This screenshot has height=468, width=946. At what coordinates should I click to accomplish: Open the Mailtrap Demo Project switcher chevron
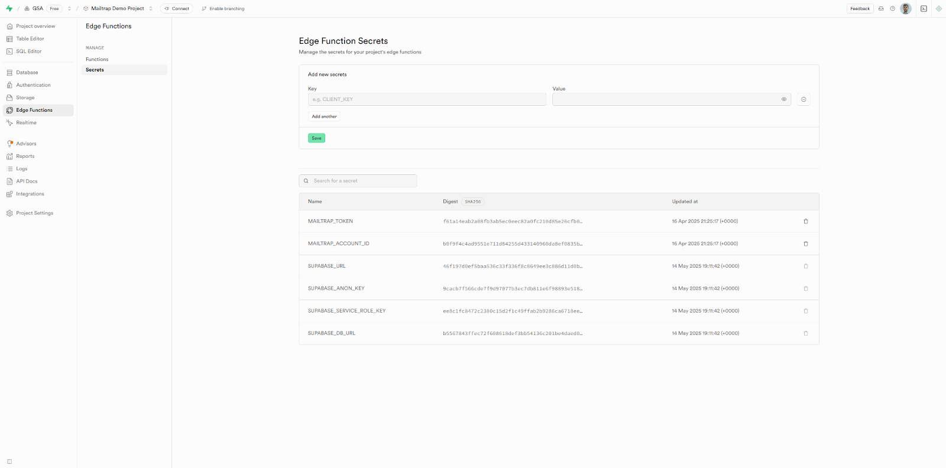151,8
